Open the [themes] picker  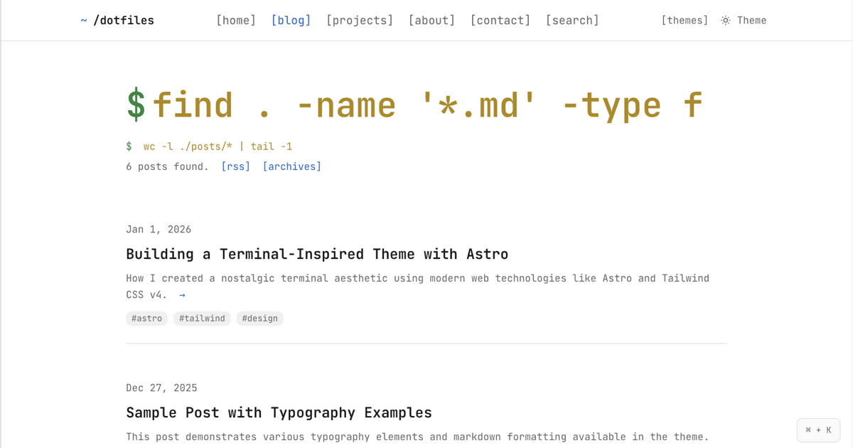(x=685, y=20)
